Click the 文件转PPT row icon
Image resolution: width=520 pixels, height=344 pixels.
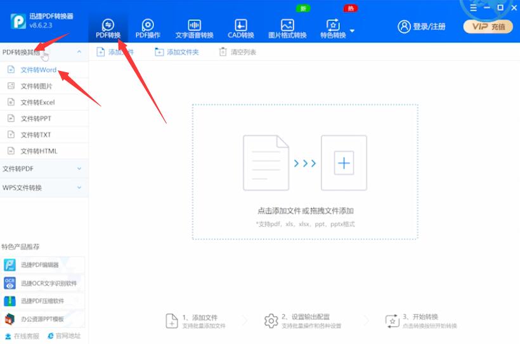pyautogui.click(x=11, y=118)
